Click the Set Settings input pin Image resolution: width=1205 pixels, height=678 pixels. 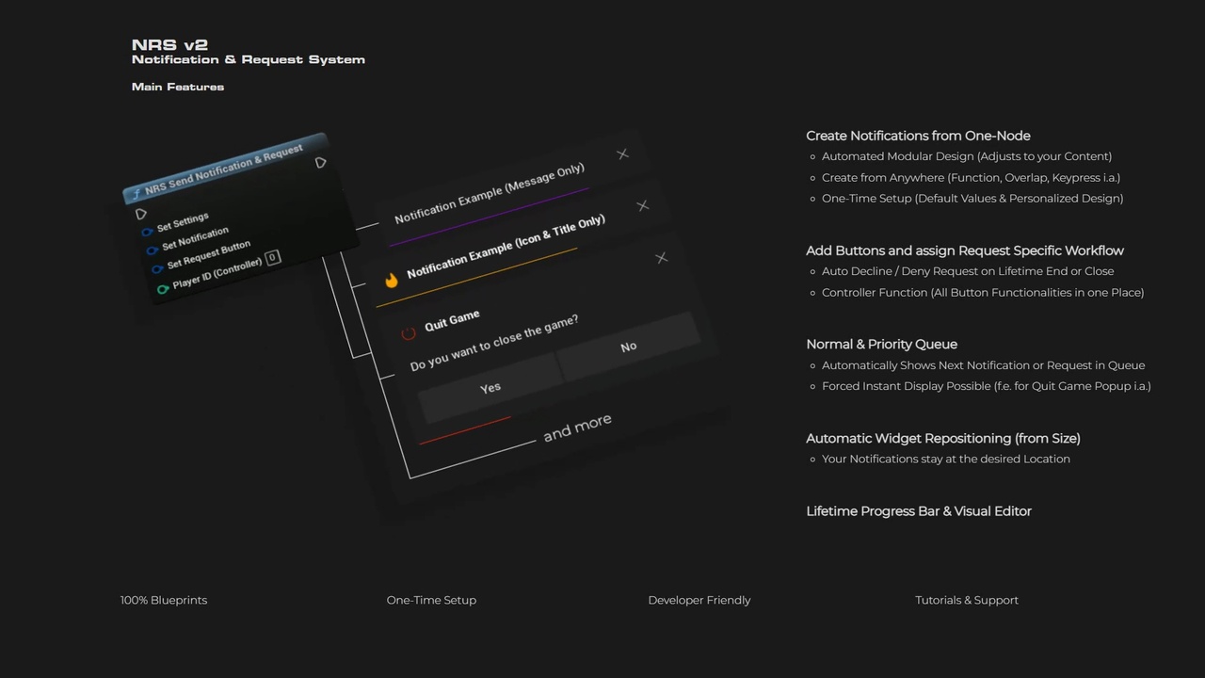[x=146, y=232]
